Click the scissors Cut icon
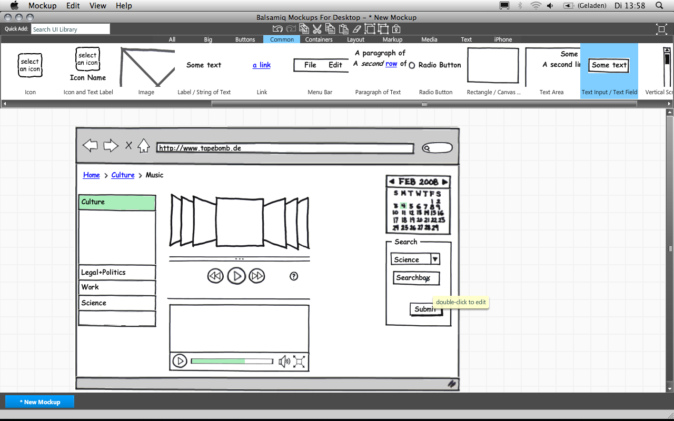This screenshot has width=674, height=421. point(317,29)
